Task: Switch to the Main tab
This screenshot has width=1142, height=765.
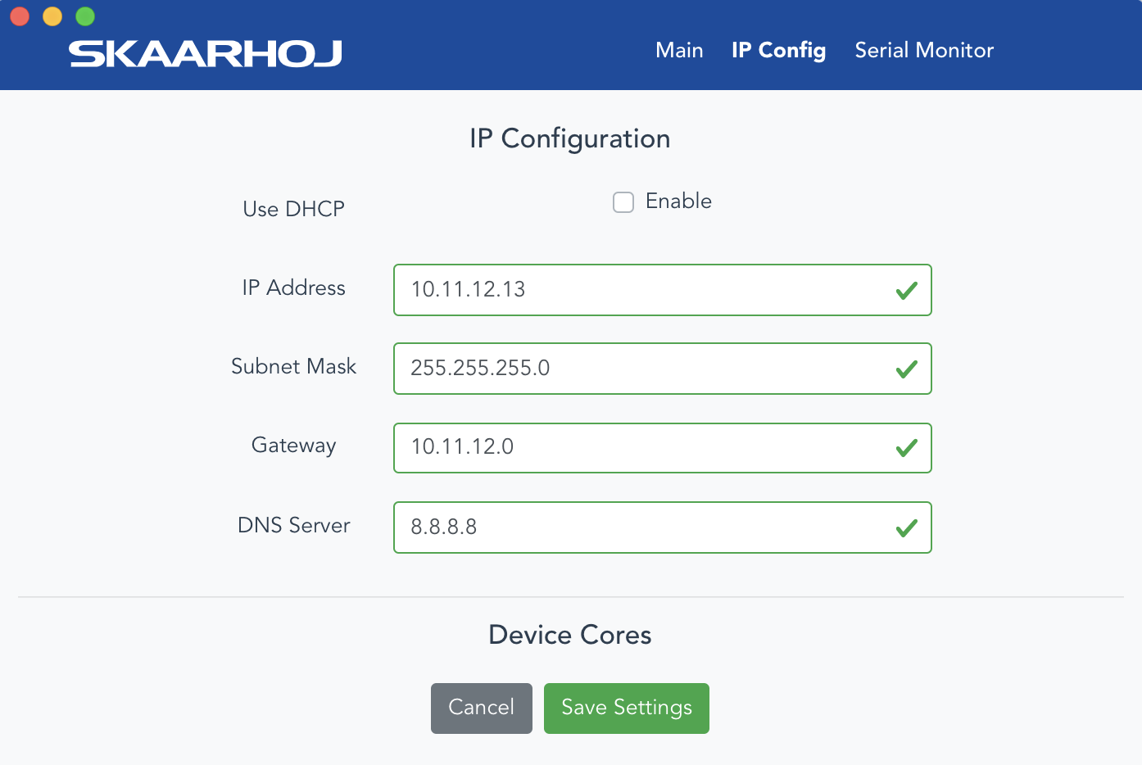Action: pyautogui.click(x=679, y=50)
